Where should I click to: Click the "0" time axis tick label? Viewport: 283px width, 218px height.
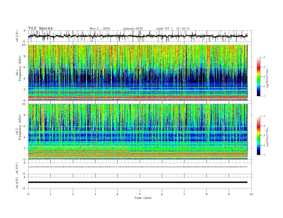(x=28, y=194)
